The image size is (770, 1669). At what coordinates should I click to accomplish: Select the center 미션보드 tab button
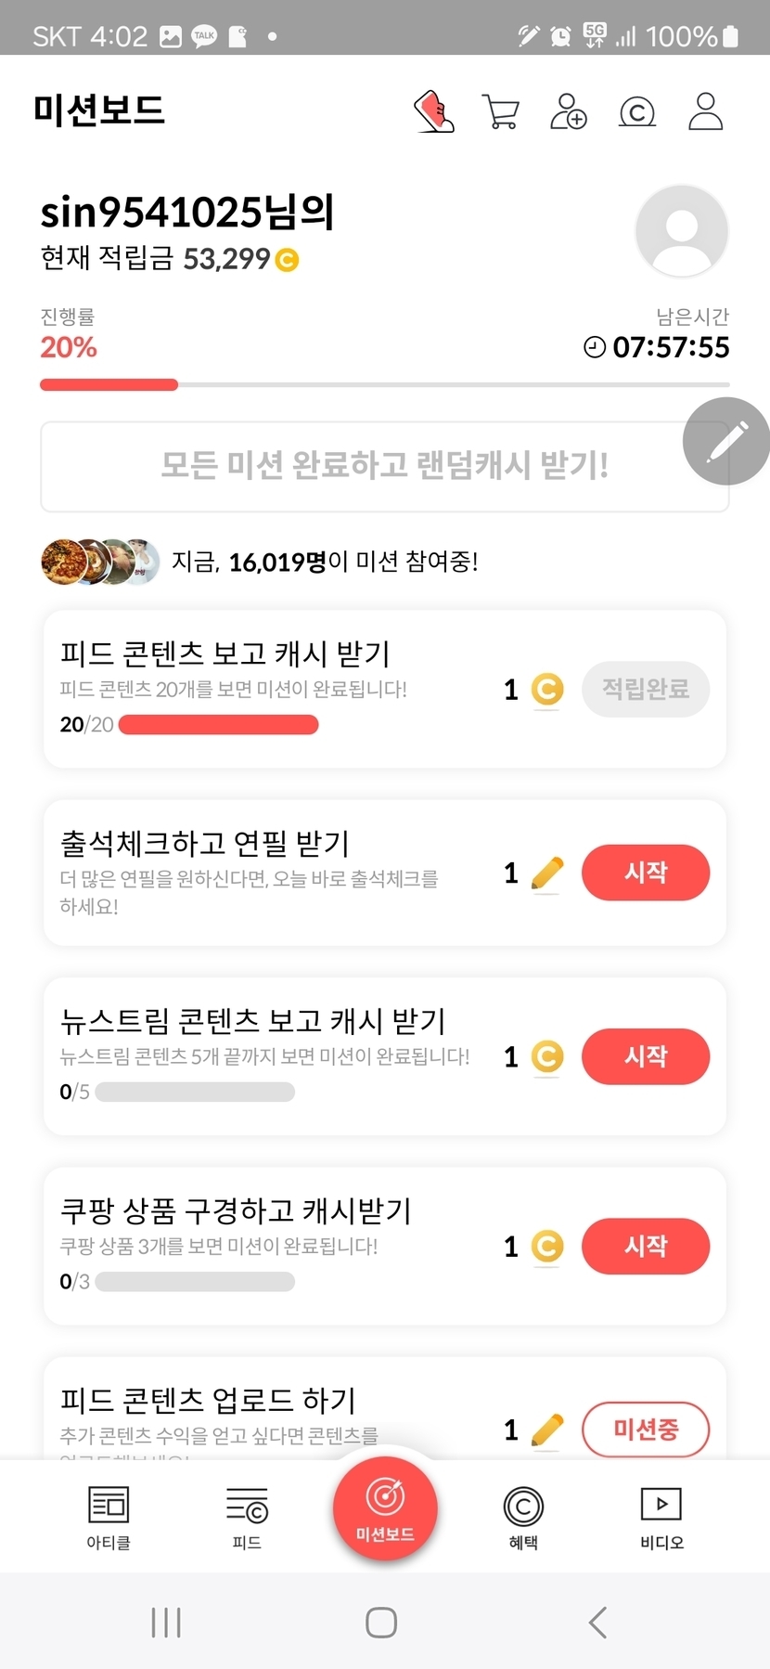coord(385,1507)
